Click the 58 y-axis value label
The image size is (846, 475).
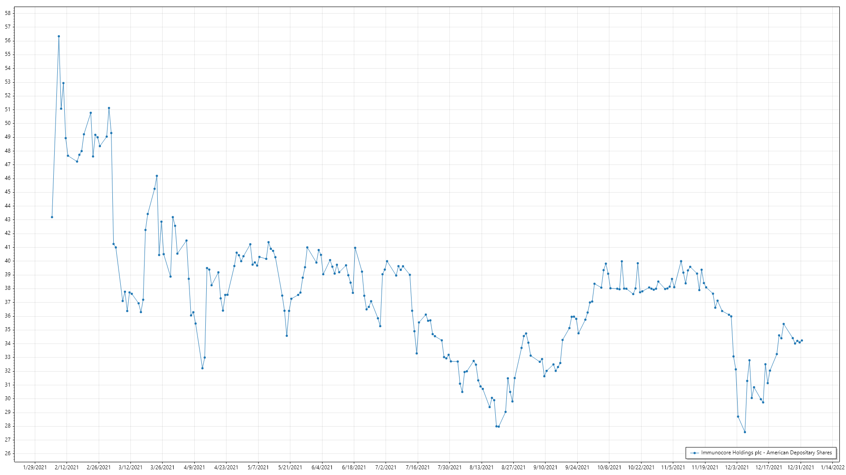[7, 13]
